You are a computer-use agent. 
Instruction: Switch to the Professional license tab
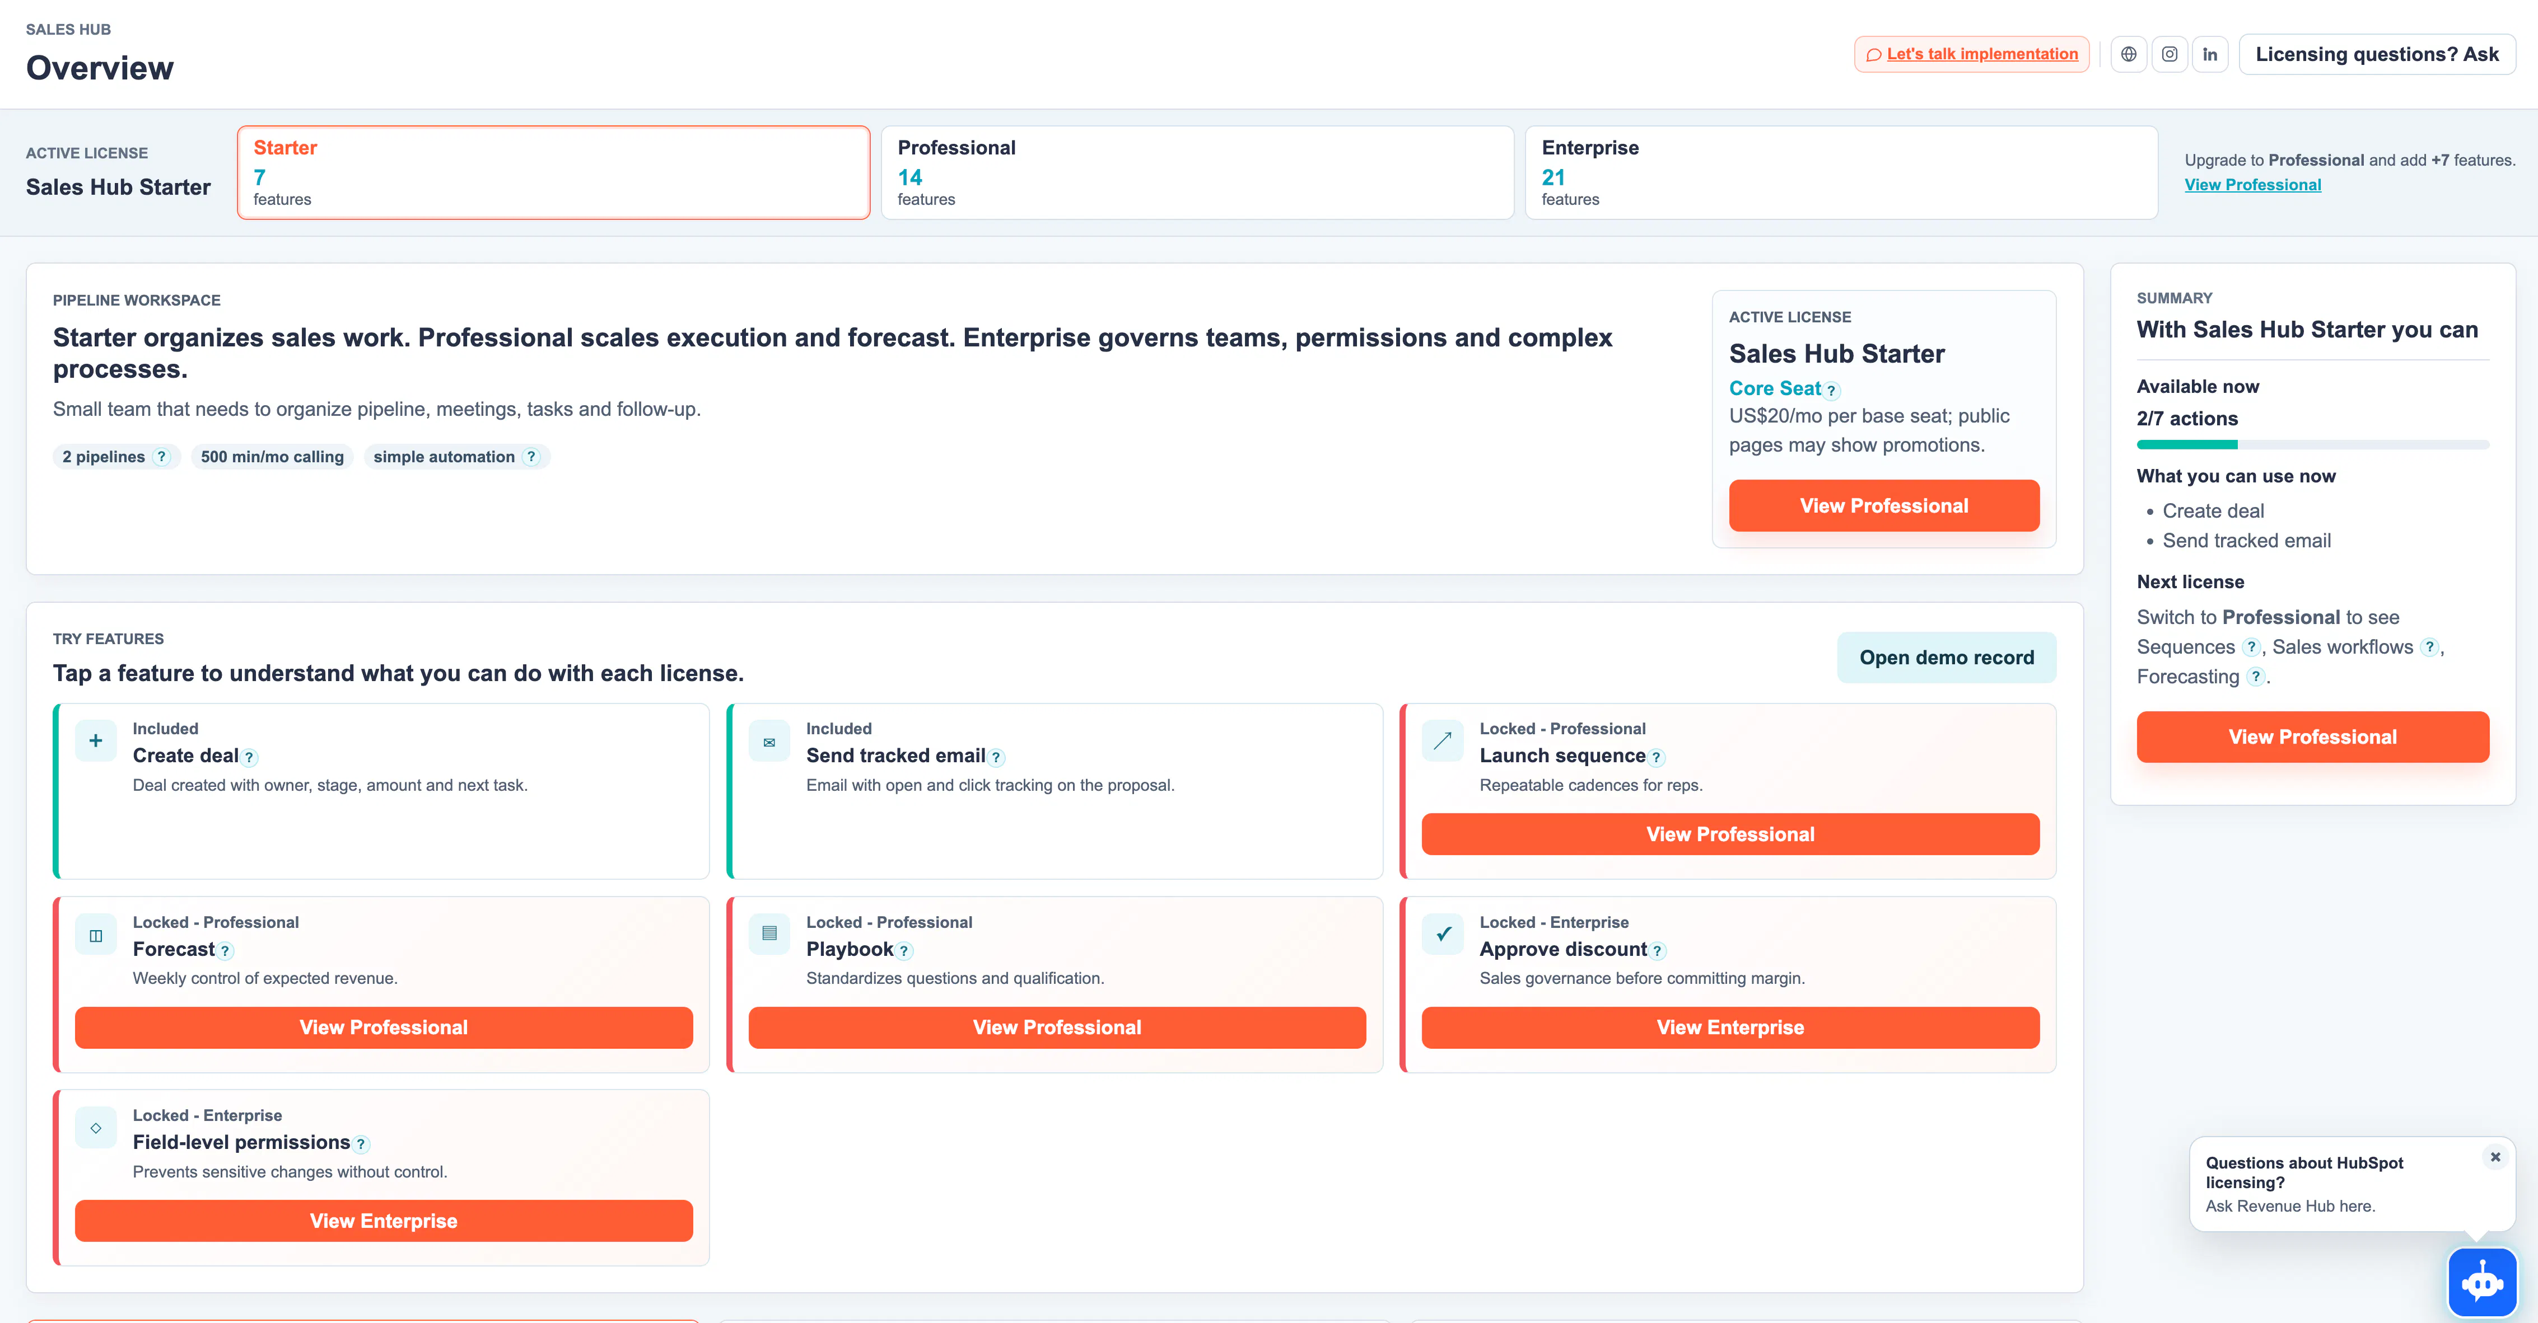click(x=1197, y=172)
